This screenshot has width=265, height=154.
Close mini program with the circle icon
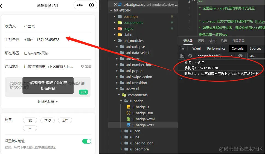click(91, 5)
